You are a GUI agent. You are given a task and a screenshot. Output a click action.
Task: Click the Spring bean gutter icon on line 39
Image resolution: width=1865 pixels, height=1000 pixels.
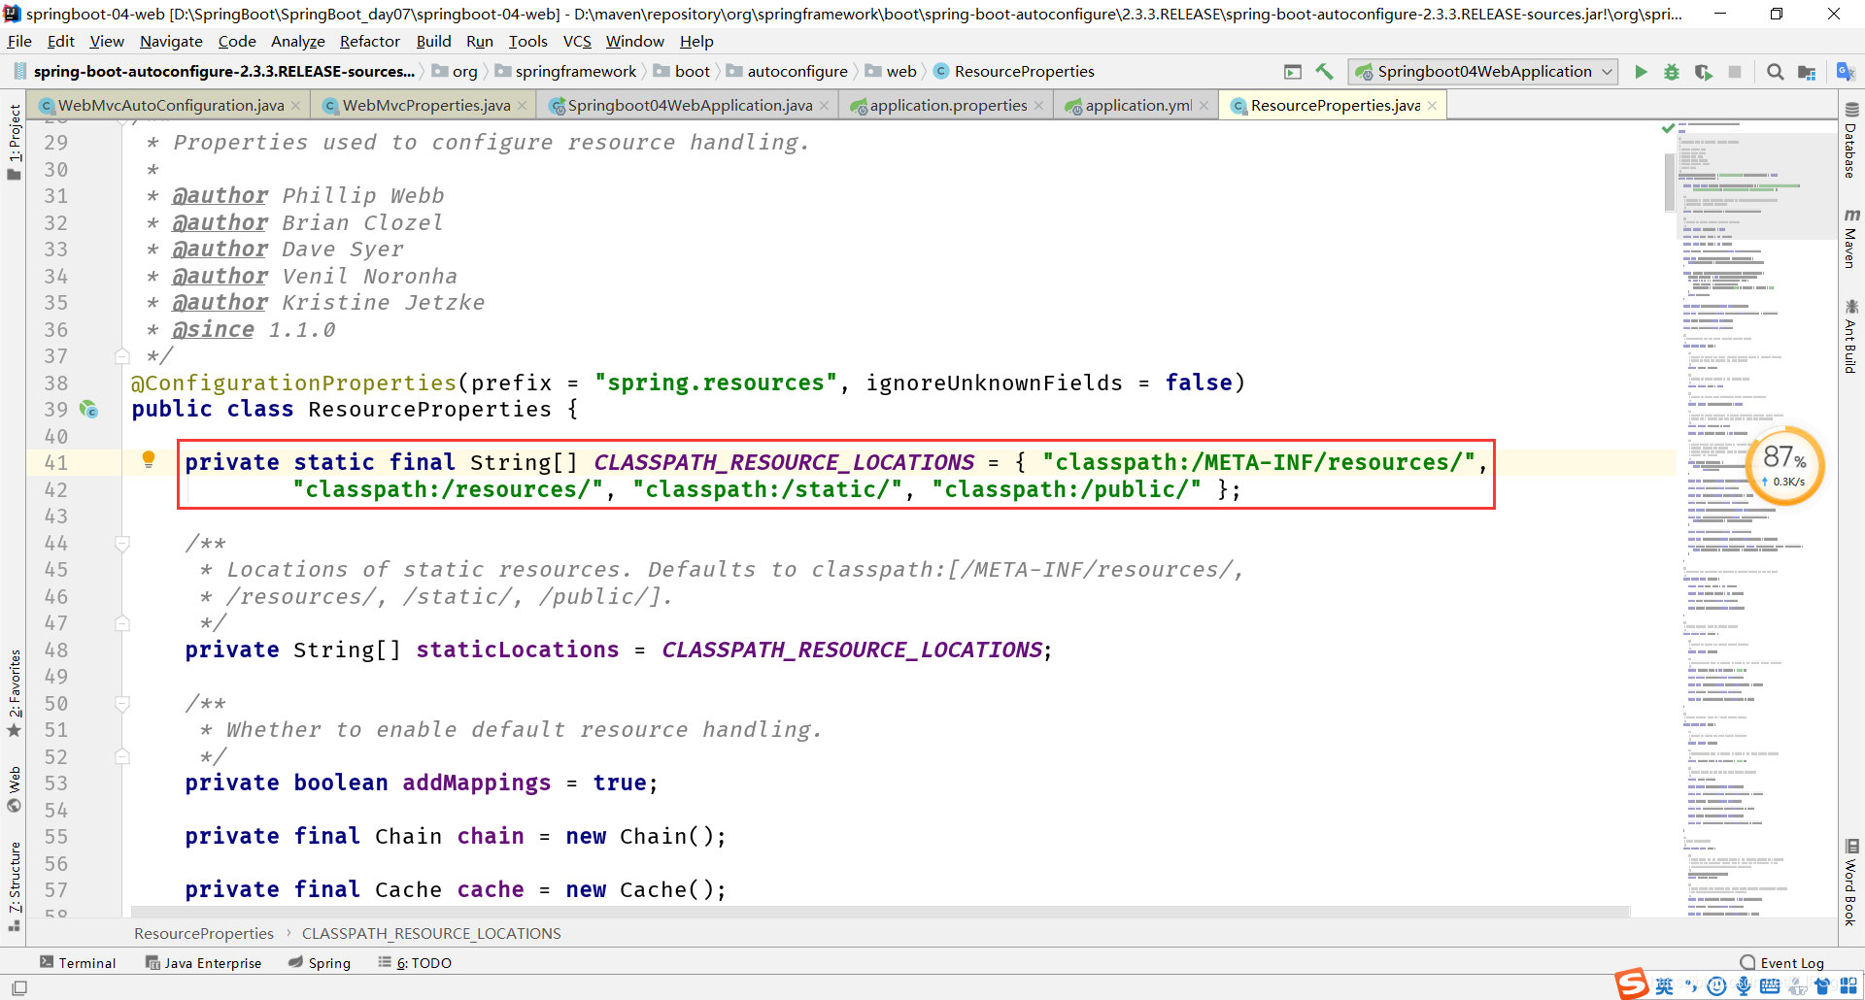click(x=88, y=410)
